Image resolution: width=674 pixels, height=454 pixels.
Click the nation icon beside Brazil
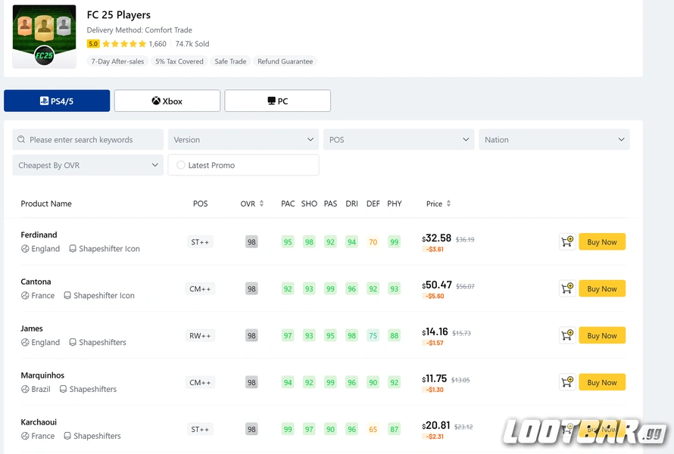(25, 389)
